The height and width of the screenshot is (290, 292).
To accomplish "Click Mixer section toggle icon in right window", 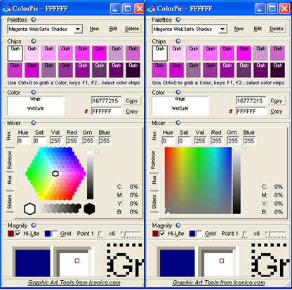I will [178, 123].
